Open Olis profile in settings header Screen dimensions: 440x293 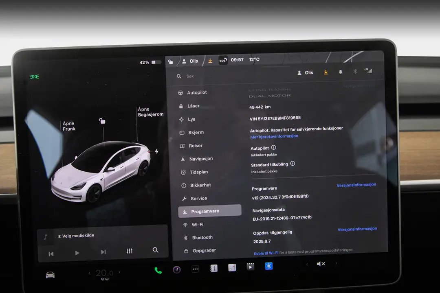click(305, 72)
